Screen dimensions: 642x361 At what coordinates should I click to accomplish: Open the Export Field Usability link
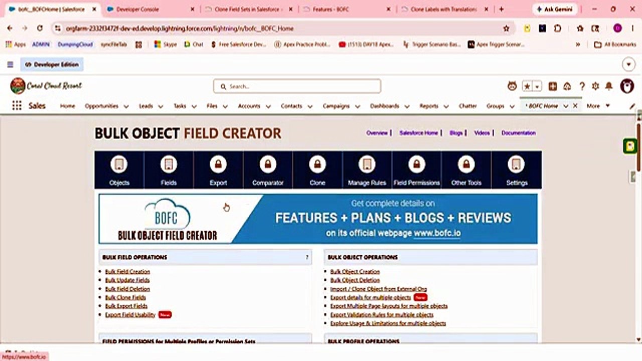(x=130, y=315)
